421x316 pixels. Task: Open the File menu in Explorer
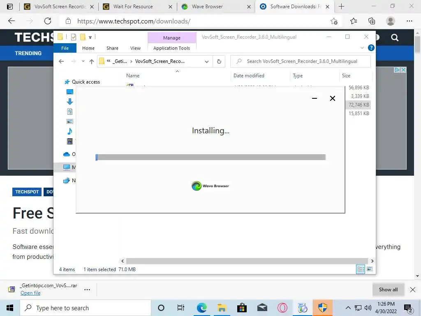click(65, 48)
